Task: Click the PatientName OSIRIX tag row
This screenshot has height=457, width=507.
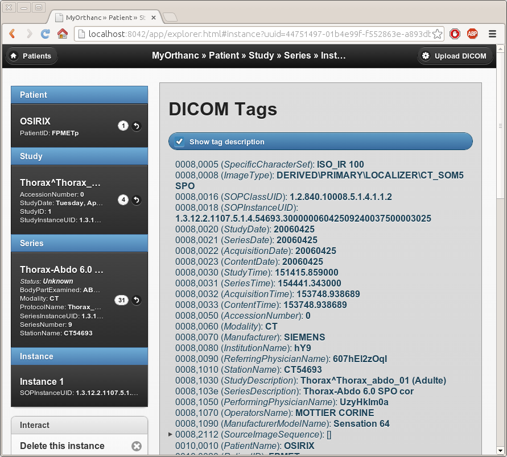Action: click(245, 446)
